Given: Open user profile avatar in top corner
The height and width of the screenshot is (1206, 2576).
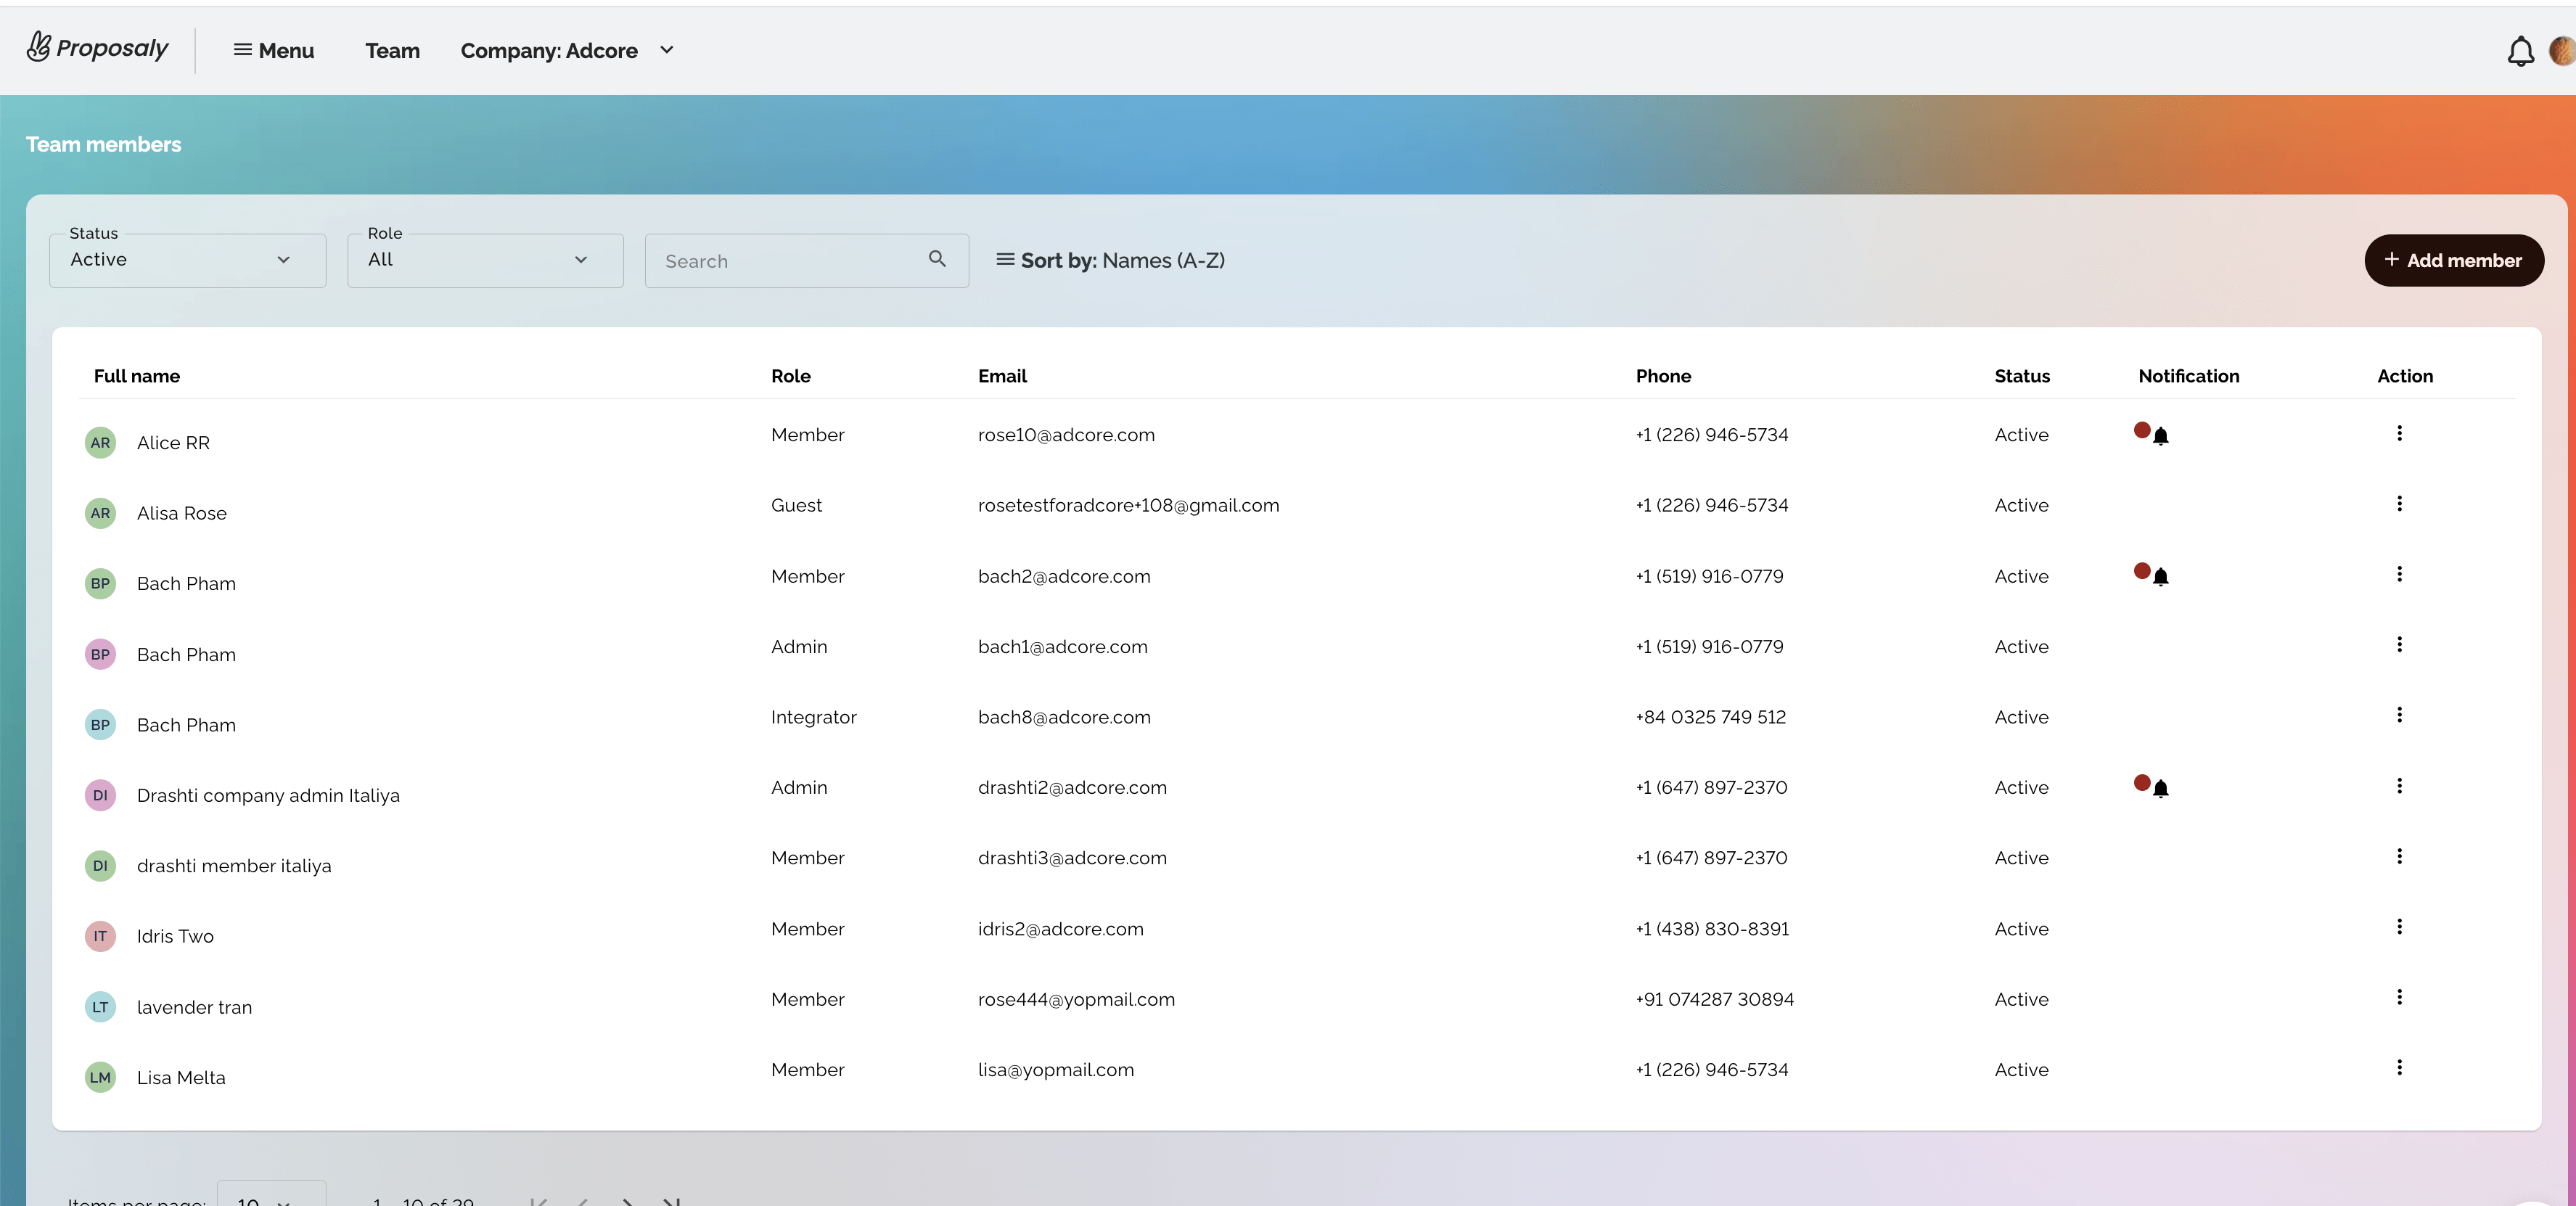Looking at the screenshot, I should (2563, 51).
